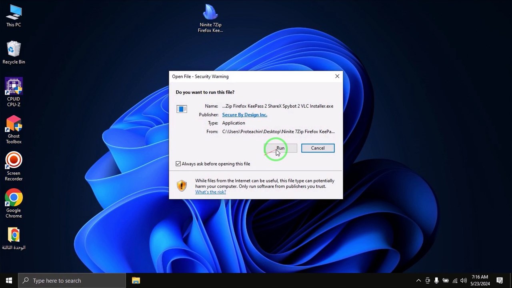Close the Open File Security Warning dialog
This screenshot has width=512, height=288.
click(337, 76)
